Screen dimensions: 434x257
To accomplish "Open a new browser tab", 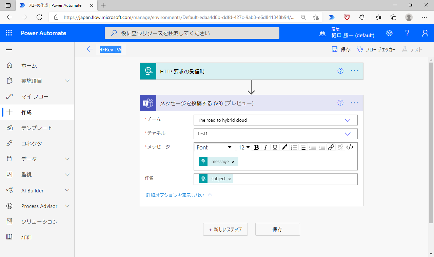I will (103, 5).
